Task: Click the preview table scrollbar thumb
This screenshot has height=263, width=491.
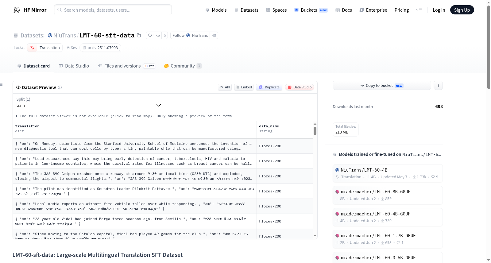Action: click(x=315, y=131)
